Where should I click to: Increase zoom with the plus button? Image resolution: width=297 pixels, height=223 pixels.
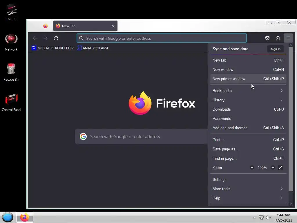pos(273,168)
